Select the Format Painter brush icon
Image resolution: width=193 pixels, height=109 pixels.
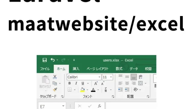coord(55,90)
